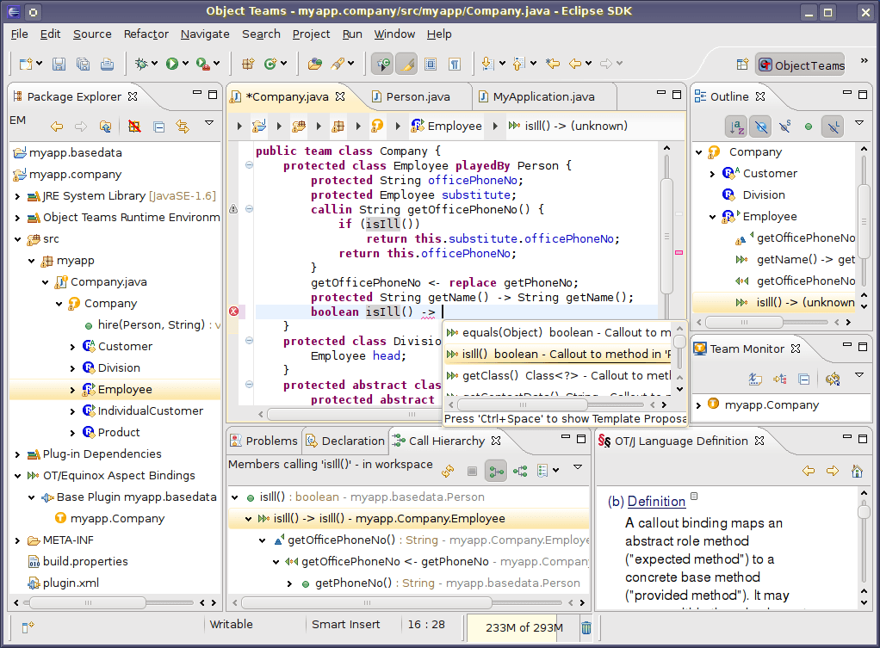This screenshot has height=648, width=880.
Task: Open the Refactor menu
Action: point(146,34)
